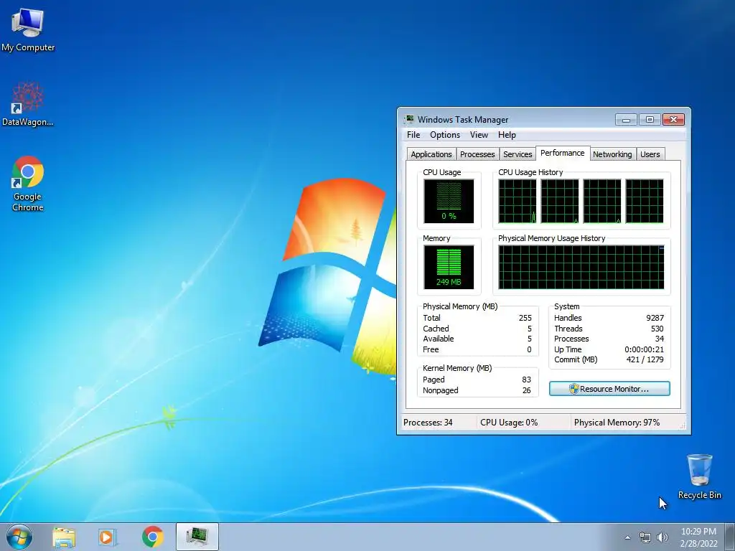This screenshot has width=735, height=551.
Task: Click the 'Available' label in Physical Memory
Action: (439, 339)
